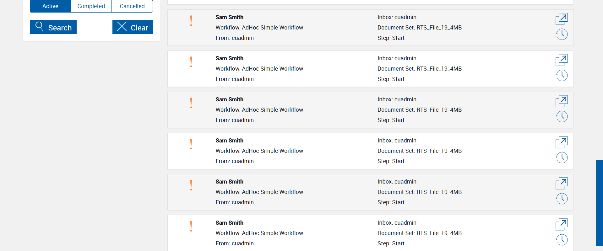The image size is (603, 251).
Task: Open the first workflow item in new window
Action: click(x=562, y=19)
